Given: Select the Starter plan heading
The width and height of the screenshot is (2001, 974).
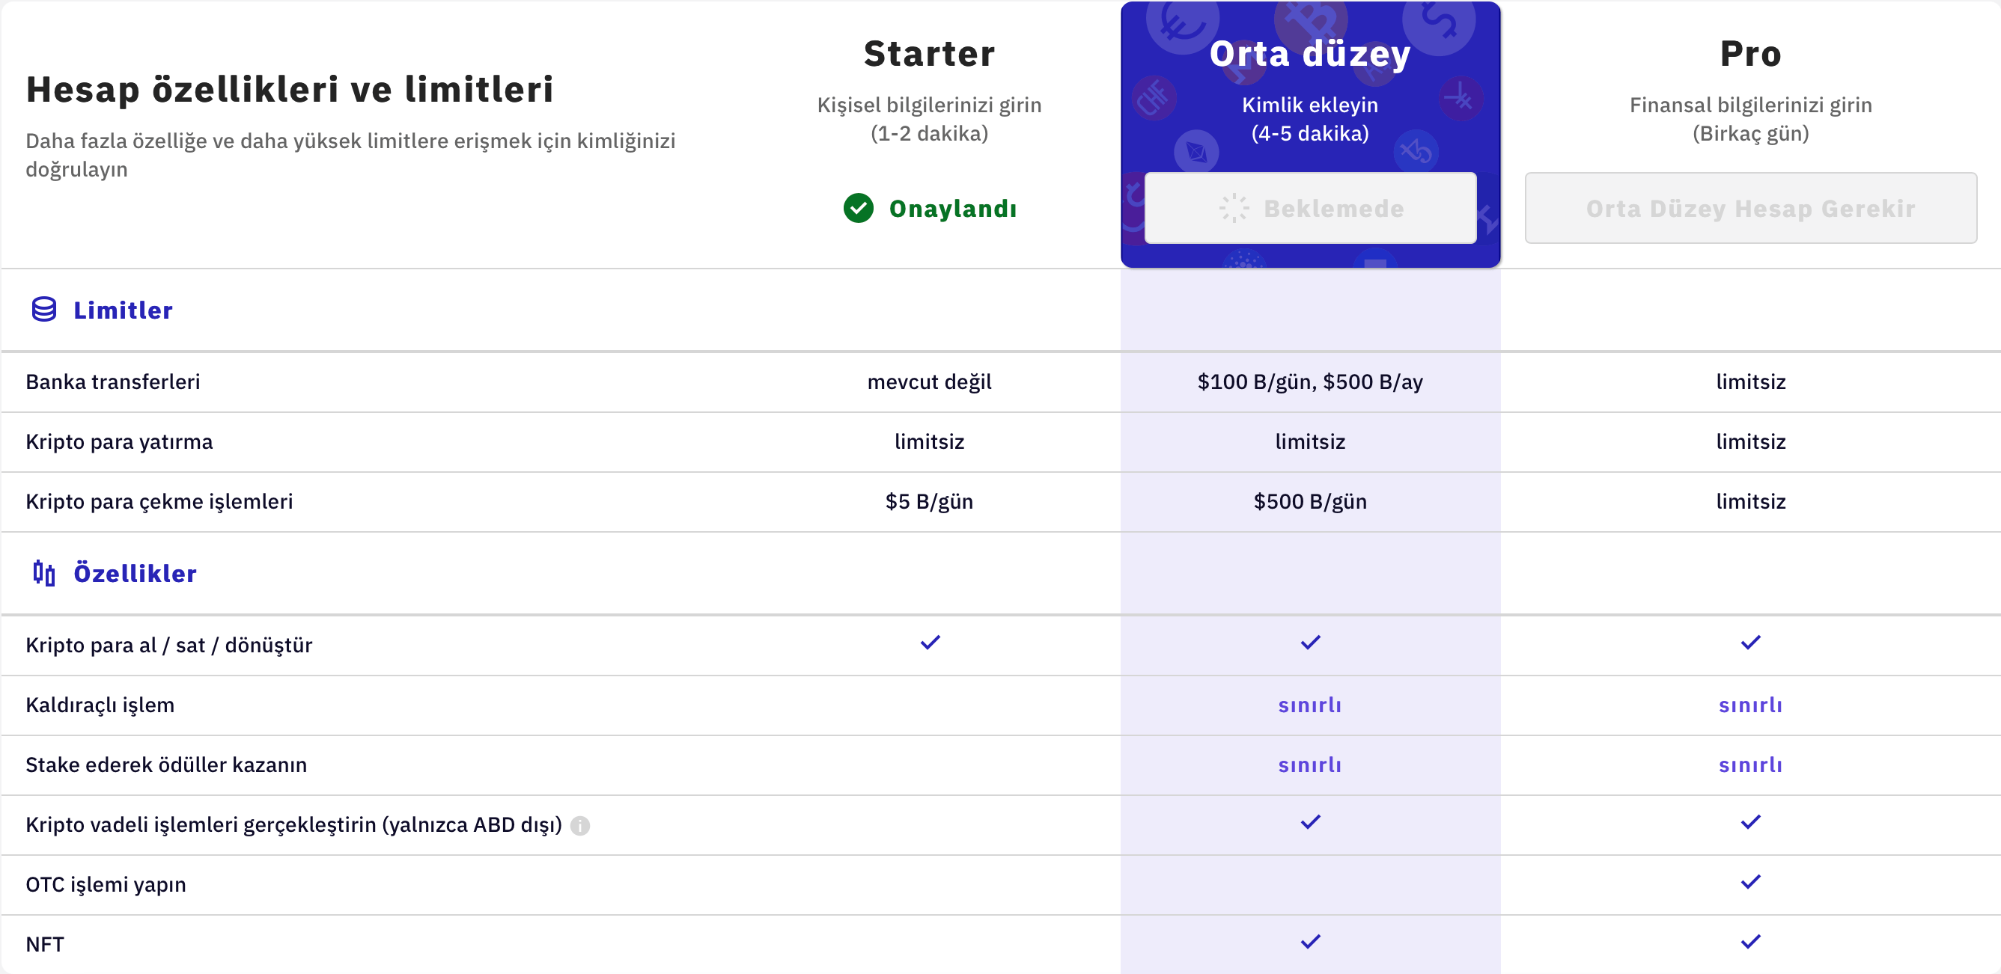Looking at the screenshot, I should tap(929, 54).
